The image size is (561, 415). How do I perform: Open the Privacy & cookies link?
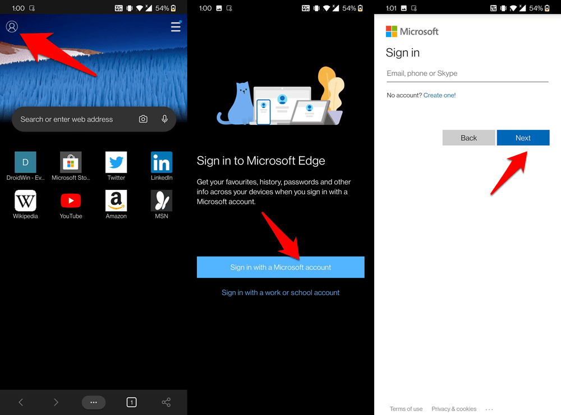[x=454, y=409]
